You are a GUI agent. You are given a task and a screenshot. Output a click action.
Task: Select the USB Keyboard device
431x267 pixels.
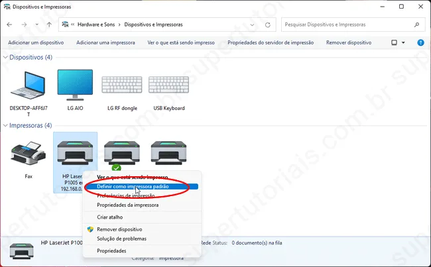coord(169,85)
